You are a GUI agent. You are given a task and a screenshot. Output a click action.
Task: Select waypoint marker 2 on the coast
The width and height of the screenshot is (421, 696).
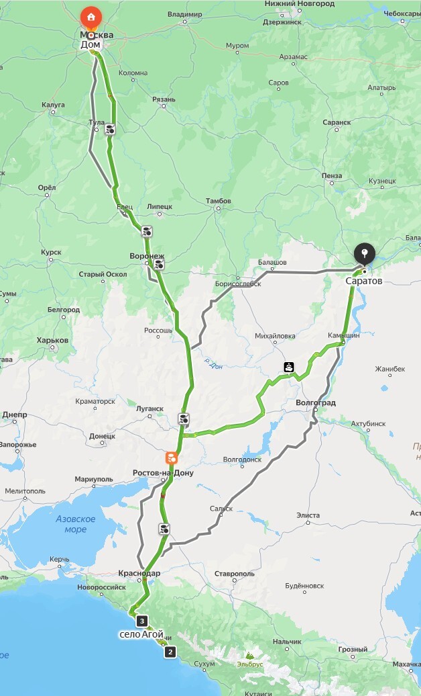point(170,652)
